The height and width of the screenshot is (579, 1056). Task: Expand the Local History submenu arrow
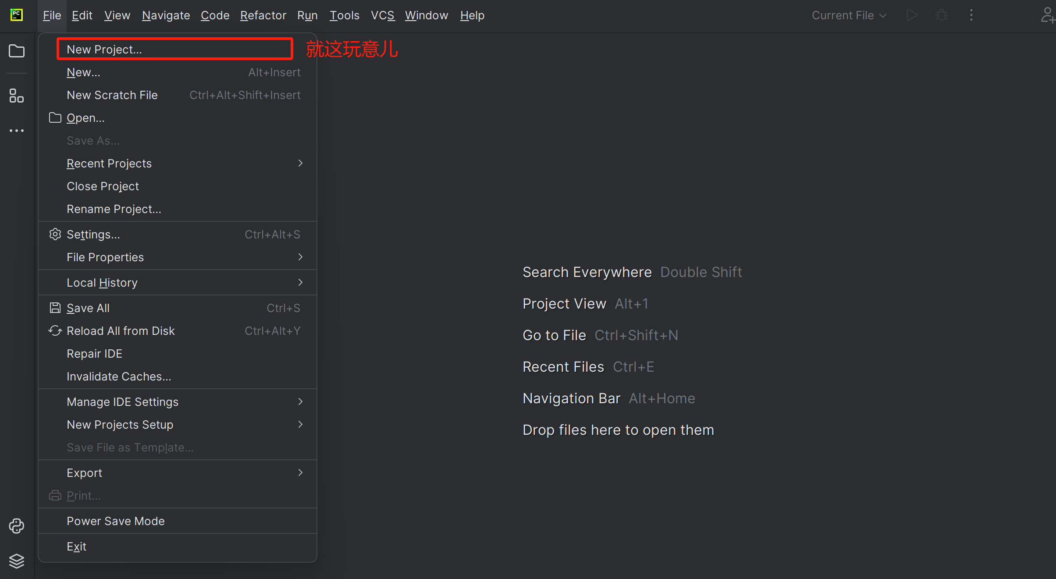click(300, 282)
